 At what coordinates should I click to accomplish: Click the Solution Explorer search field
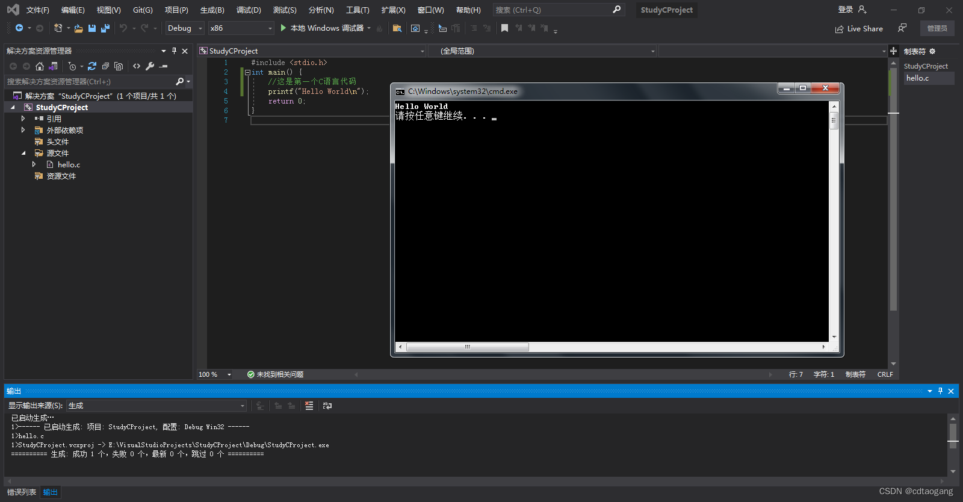click(89, 81)
